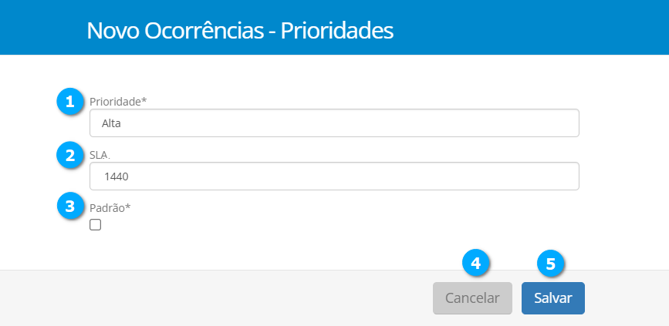The width and height of the screenshot is (669, 326).
Task: Click the '1440' value in SLA
Action: click(x=115, y=176)
